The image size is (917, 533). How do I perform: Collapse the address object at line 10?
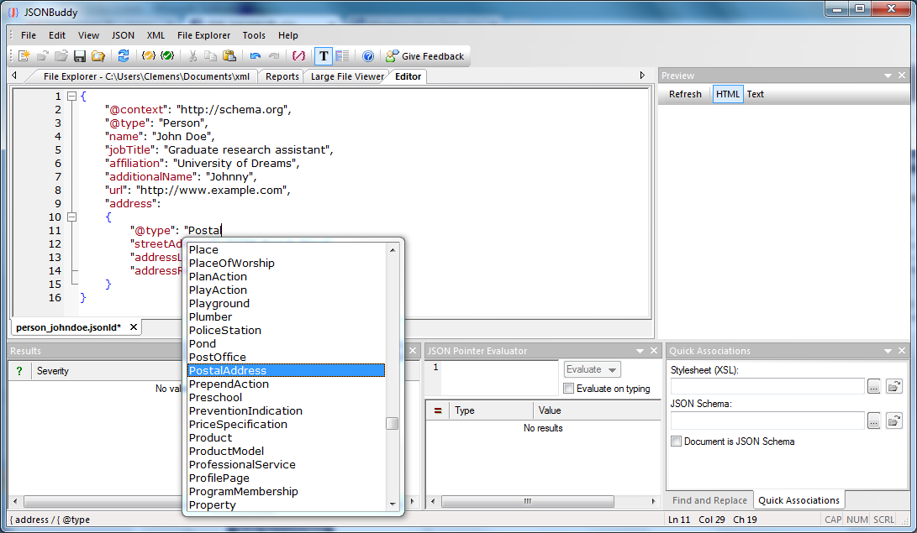click(x=72, y=217)
